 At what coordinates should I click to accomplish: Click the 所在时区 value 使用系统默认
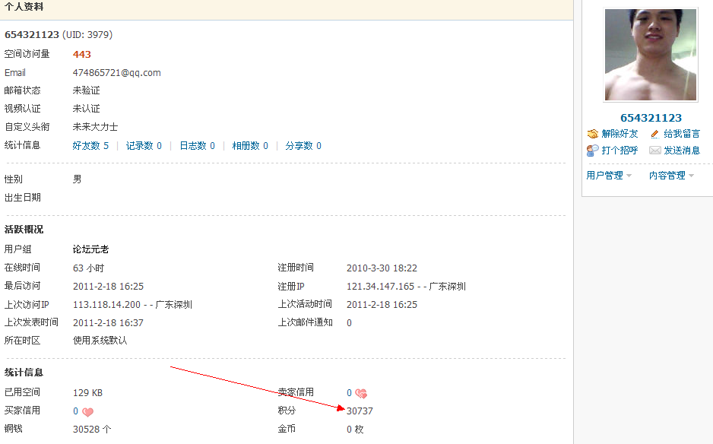tap(100, 341)
